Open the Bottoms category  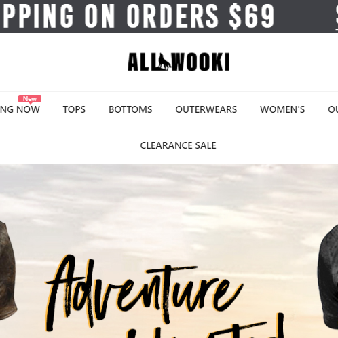tap(130, 109)
